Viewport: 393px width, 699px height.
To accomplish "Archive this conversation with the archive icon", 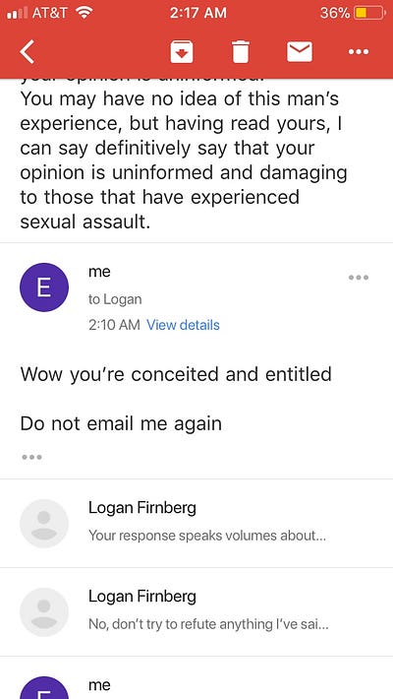I will tap(182, 52).
